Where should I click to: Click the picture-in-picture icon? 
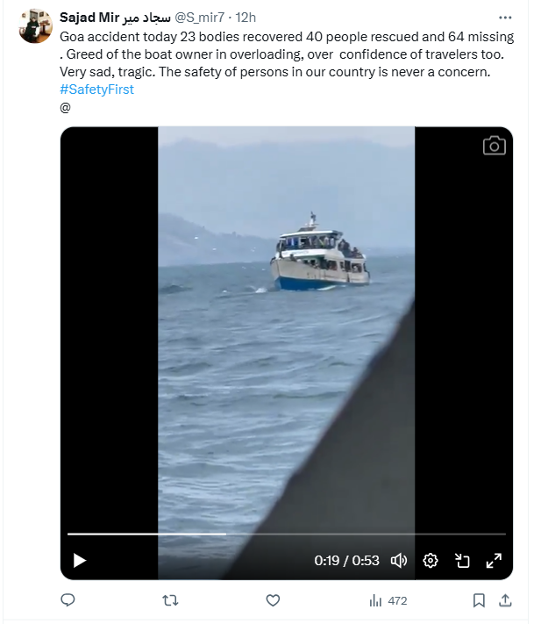coord(462,560)
